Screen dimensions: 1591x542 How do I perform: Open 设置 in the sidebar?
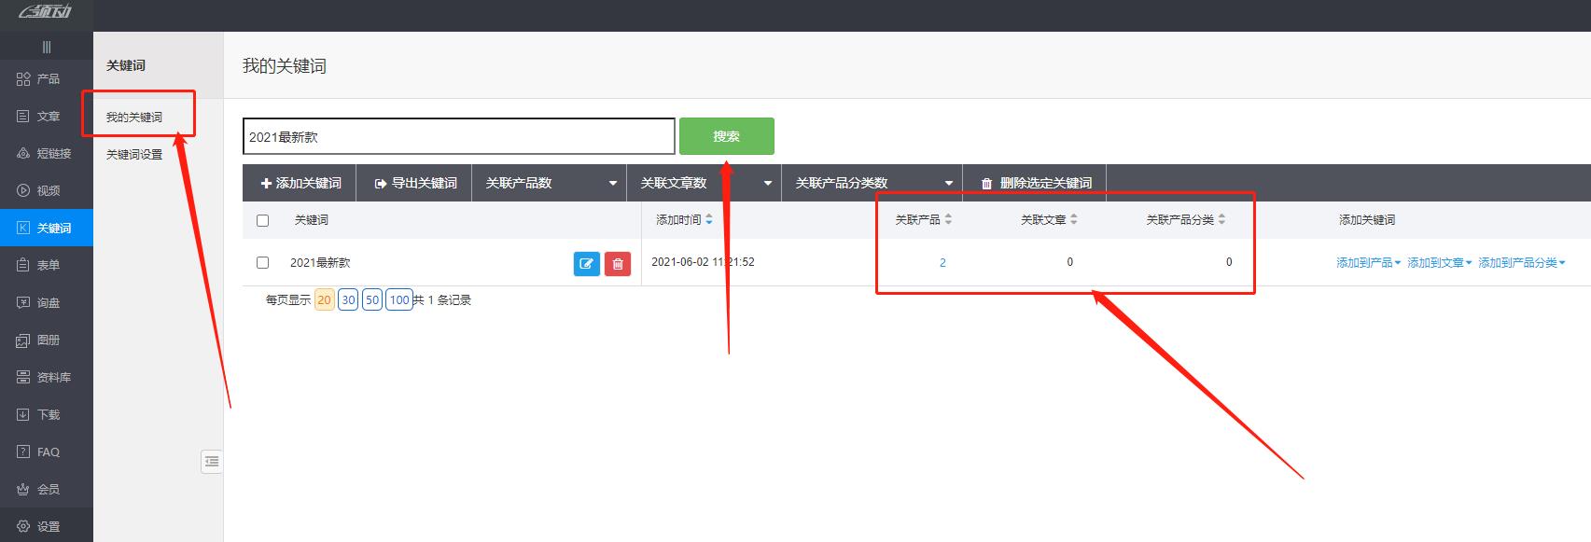47,526
